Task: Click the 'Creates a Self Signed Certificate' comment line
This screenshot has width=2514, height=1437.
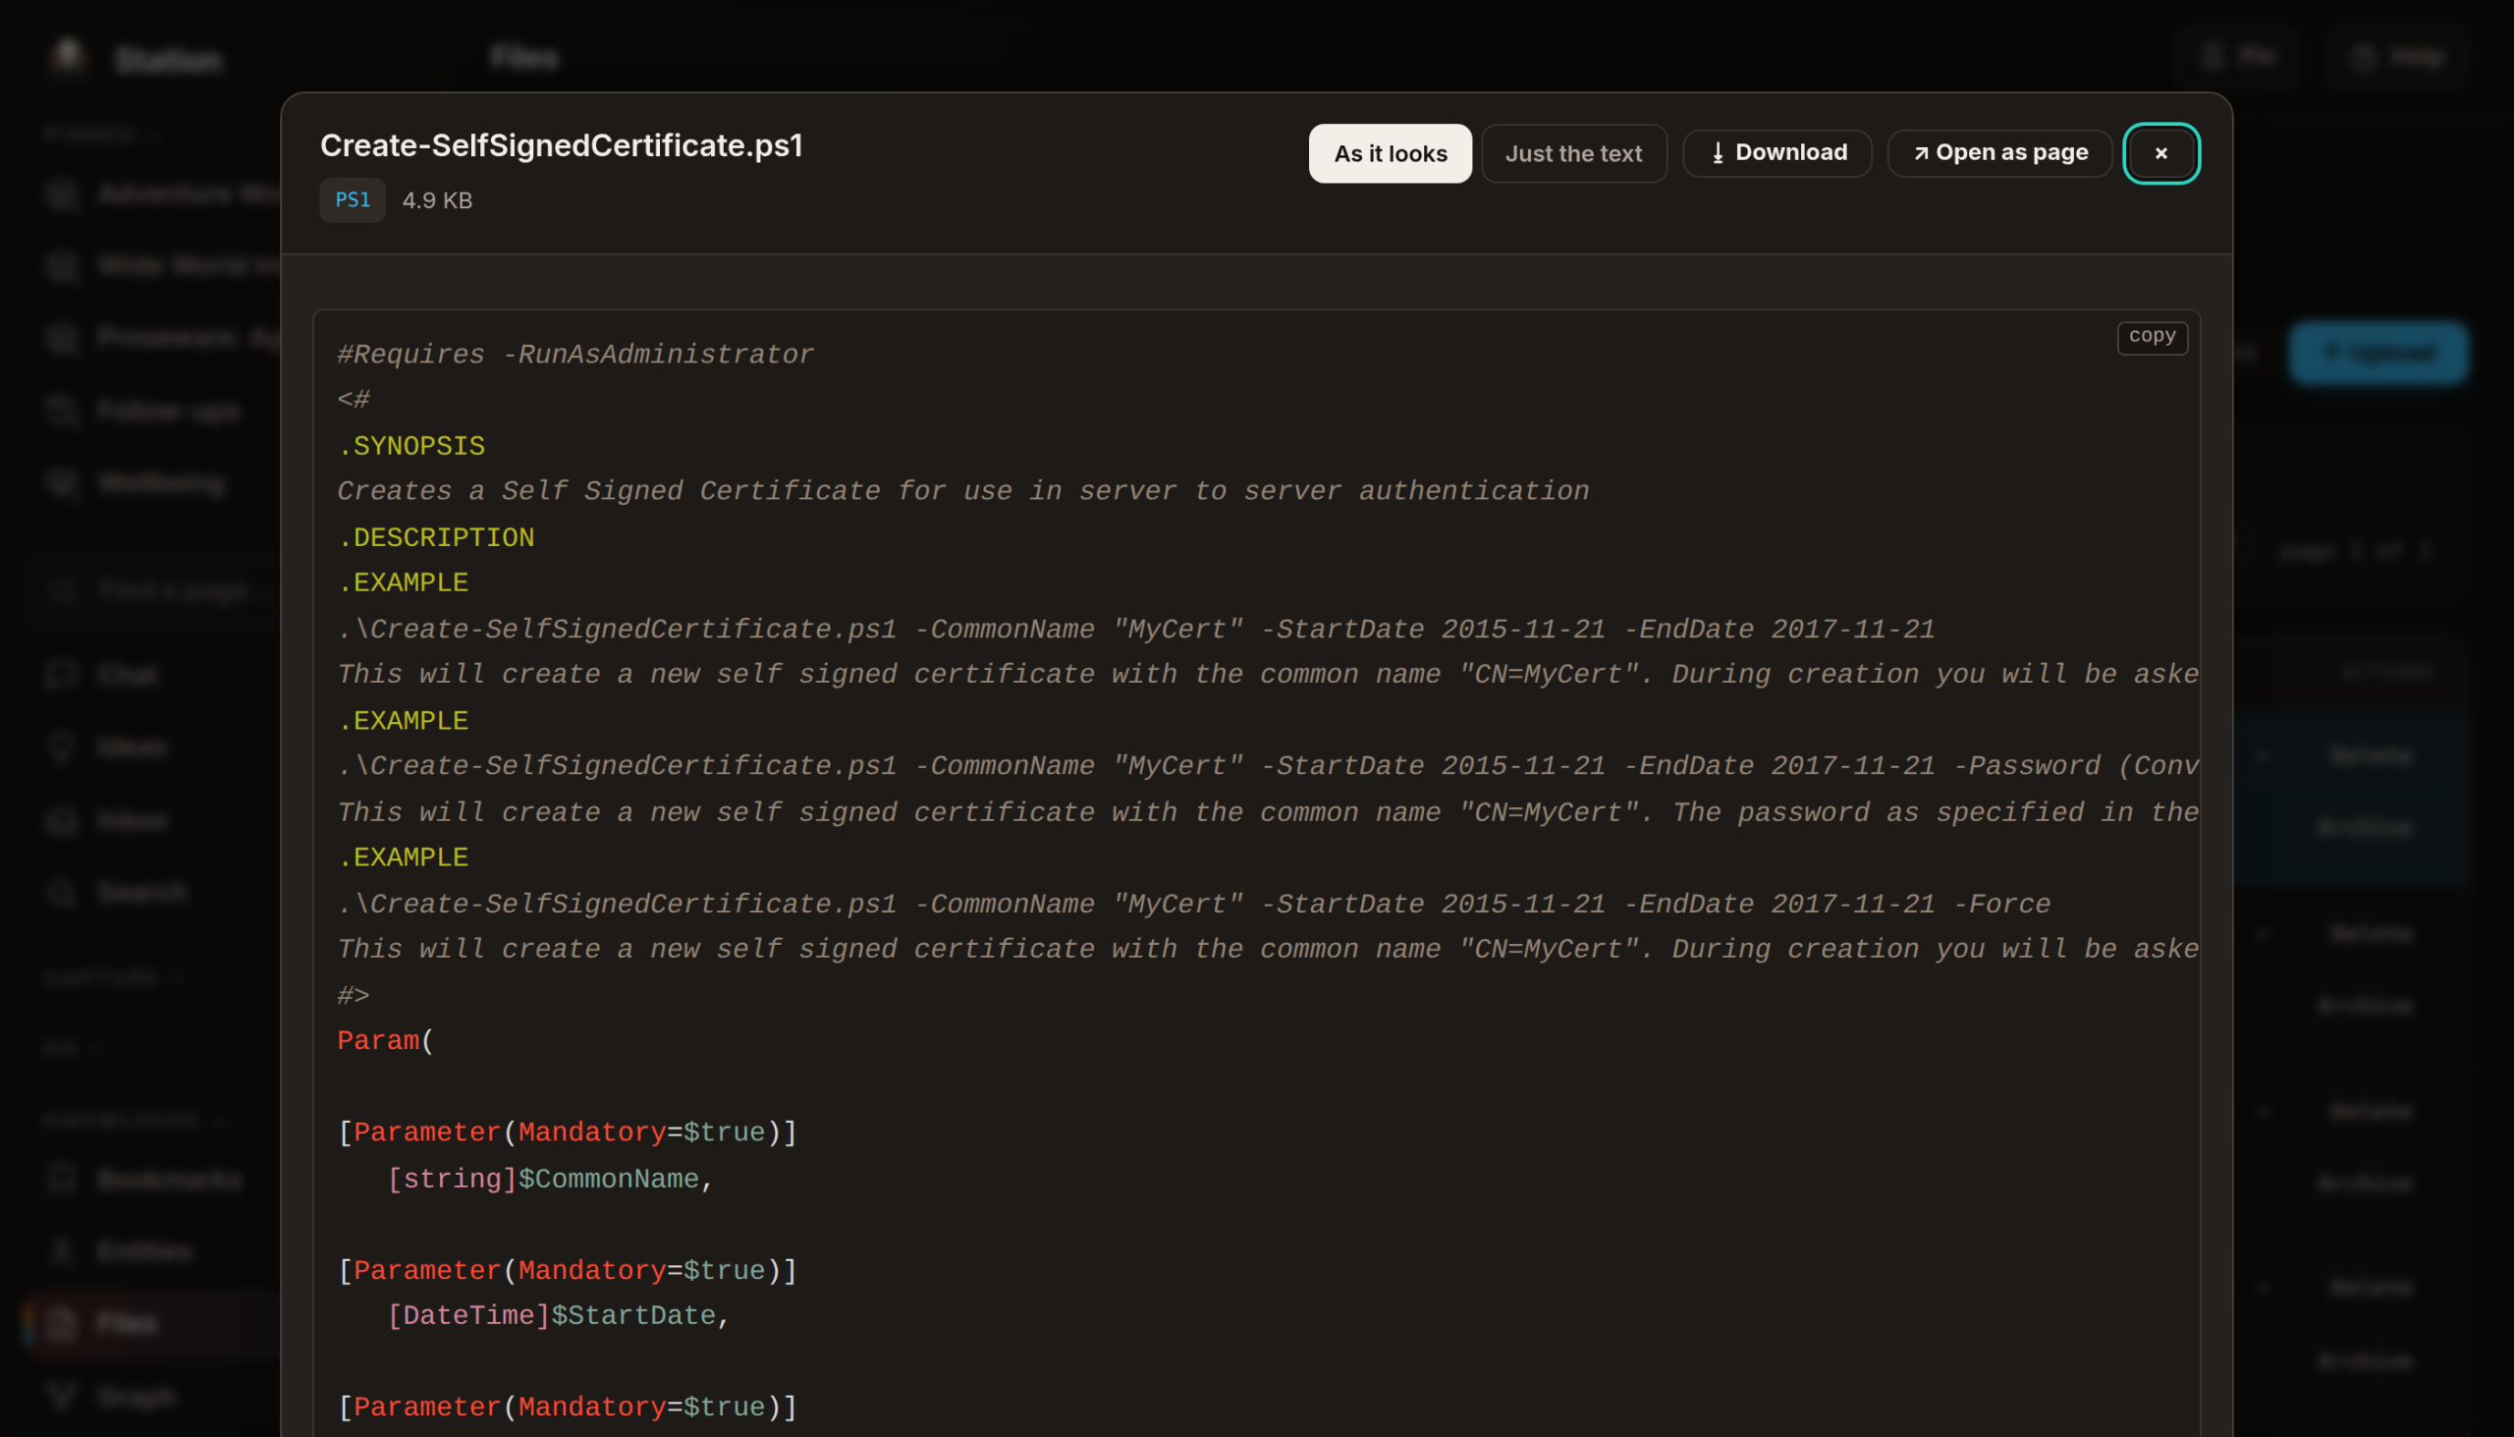Action: [963, 491]
